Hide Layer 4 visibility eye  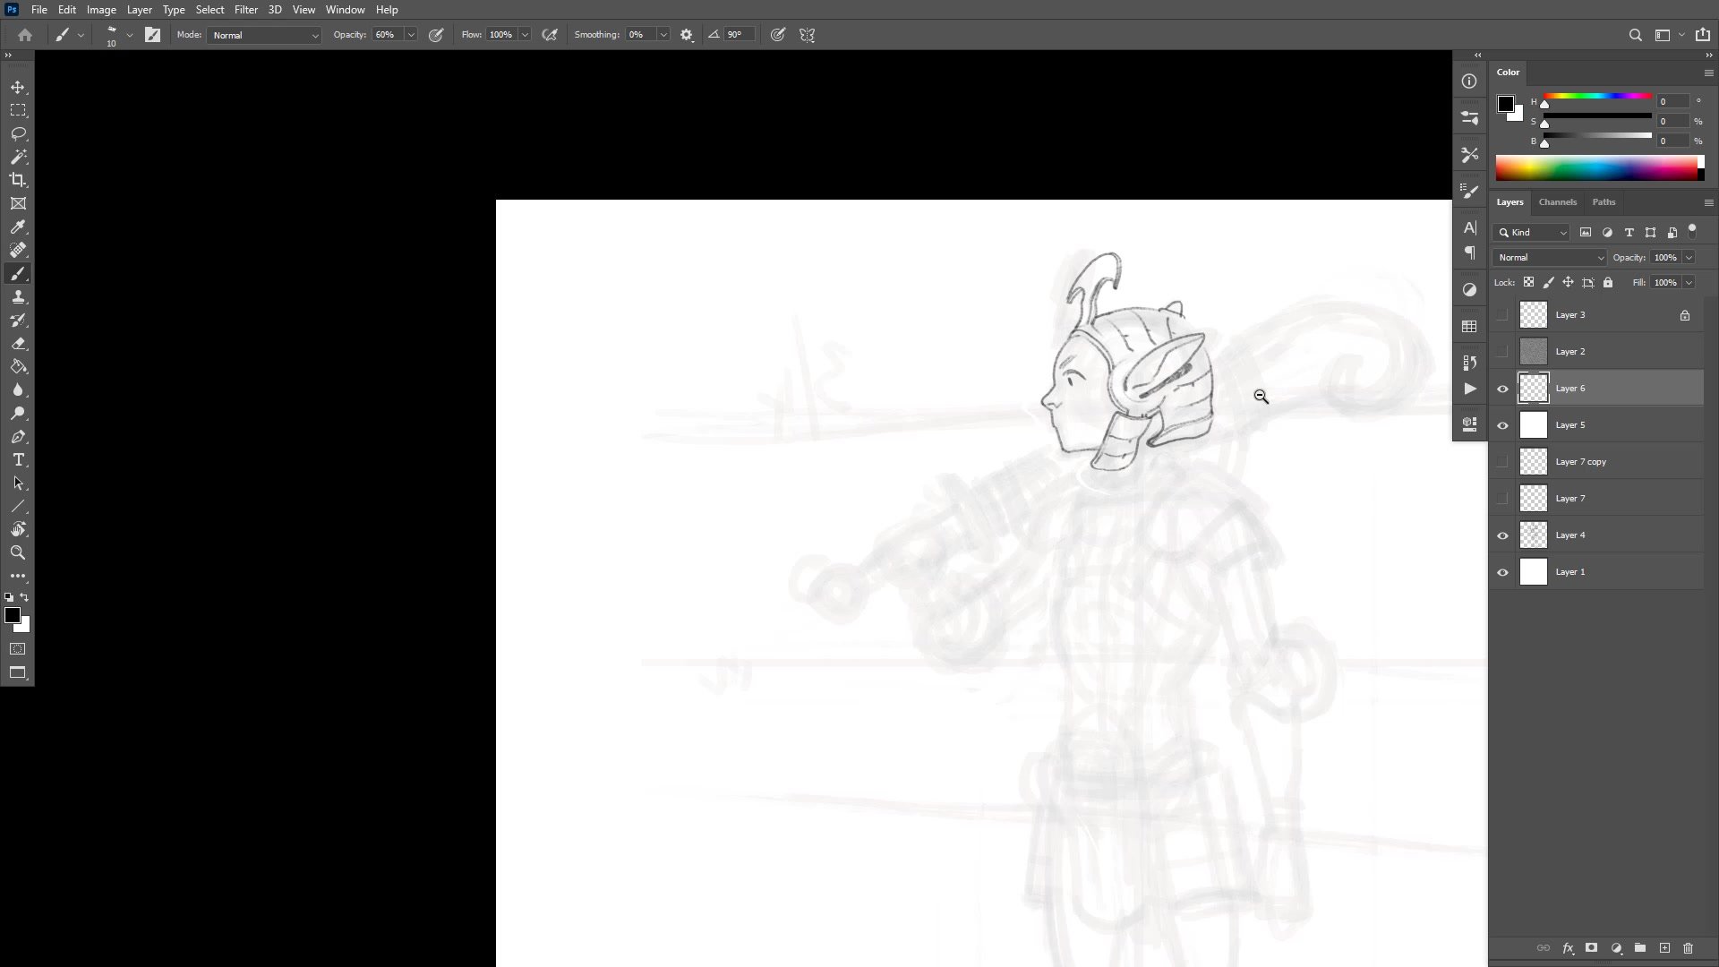coord(1502,535)
